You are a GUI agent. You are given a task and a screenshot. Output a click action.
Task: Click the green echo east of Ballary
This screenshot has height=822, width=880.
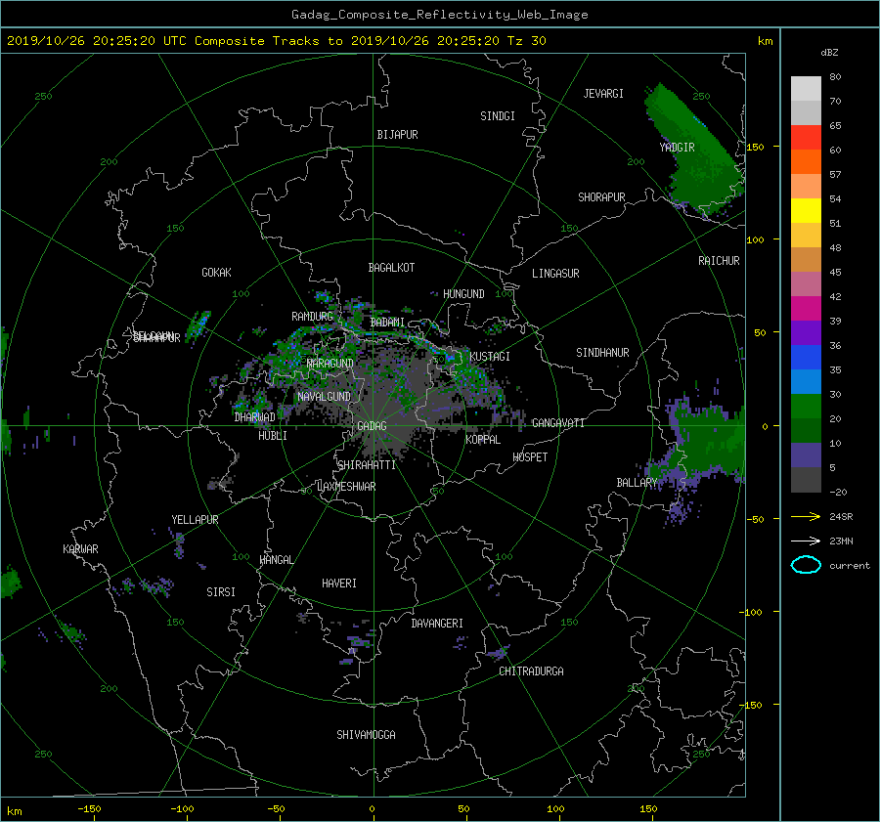[710, 441]
